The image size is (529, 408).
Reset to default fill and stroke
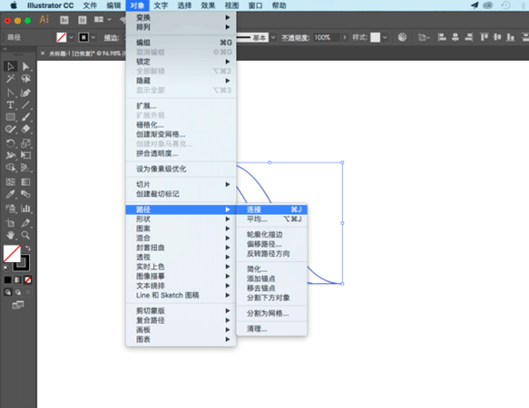coord(6,268)
